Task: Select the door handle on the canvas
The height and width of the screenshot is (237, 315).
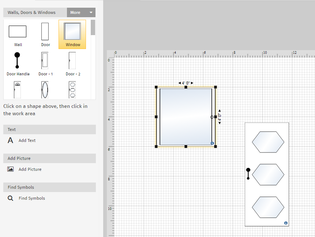Action: coord(248,173)
